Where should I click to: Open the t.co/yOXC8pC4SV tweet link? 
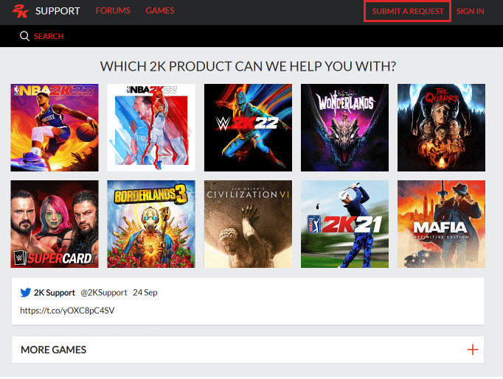pos(67,311)
